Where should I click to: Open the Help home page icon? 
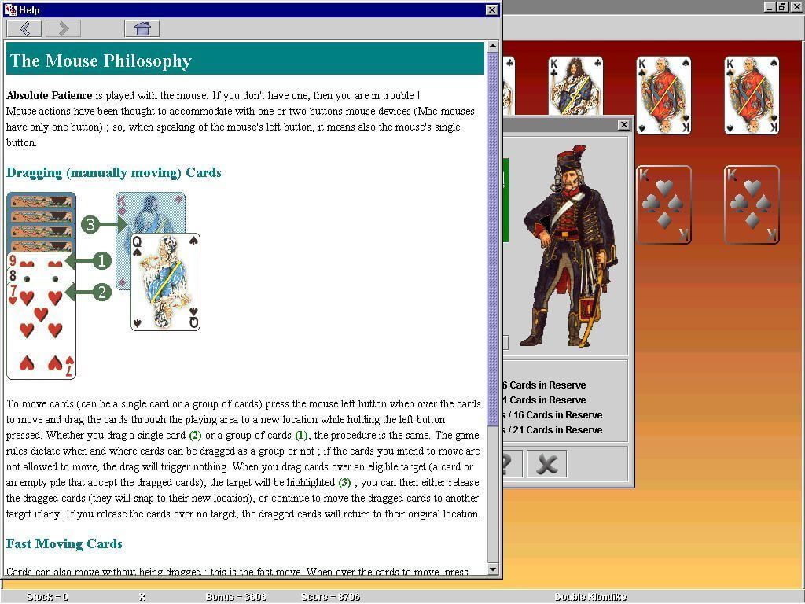point(142,28)
